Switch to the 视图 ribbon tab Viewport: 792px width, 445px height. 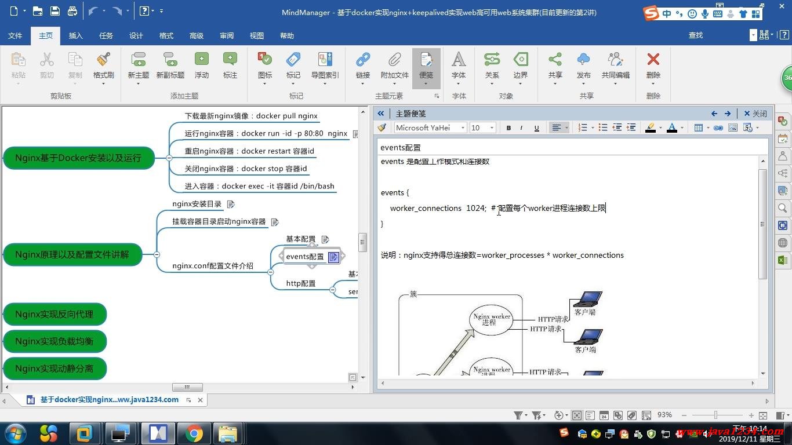pos(257,35)
